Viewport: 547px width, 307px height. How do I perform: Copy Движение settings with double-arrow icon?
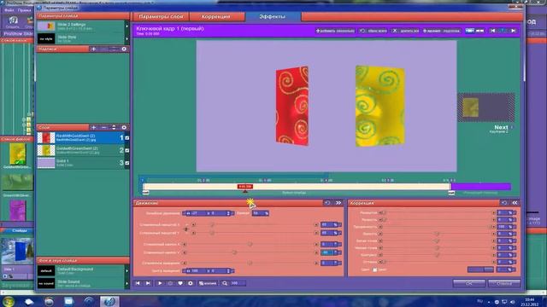[x=338, y=203]
